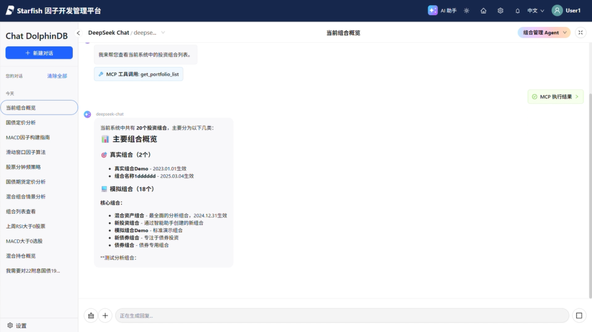Image resolution: width=592 pixels, height=332 pixels.
Task: Go to home via house icon
Action: click(x=483, y=10)
